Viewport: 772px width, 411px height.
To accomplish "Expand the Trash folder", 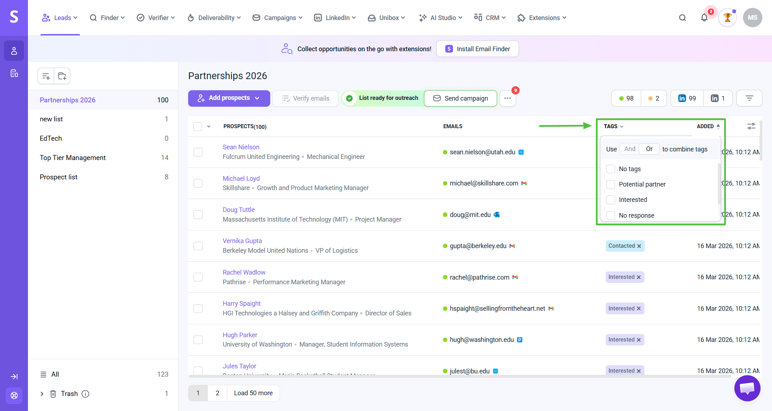I will click(42, 394).
